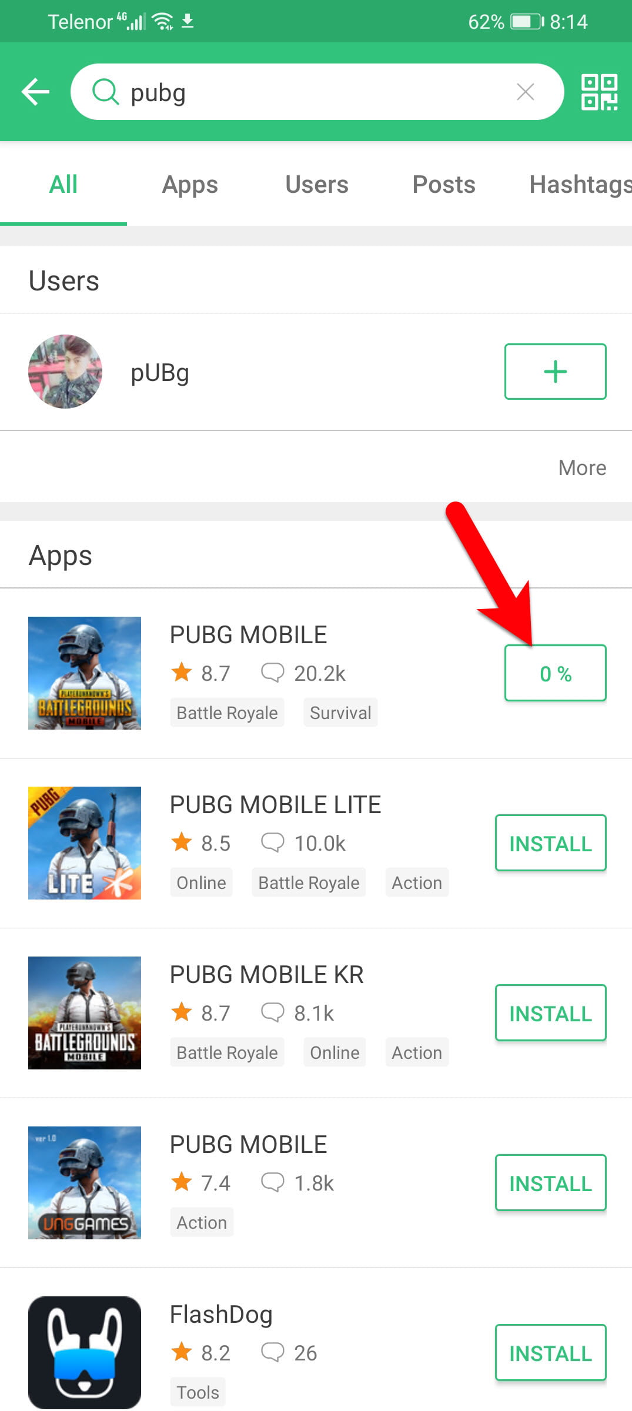Install PUBG MOBILE KR
Viewport: 632px width, 1411px height.
[x=550, y=1013]
